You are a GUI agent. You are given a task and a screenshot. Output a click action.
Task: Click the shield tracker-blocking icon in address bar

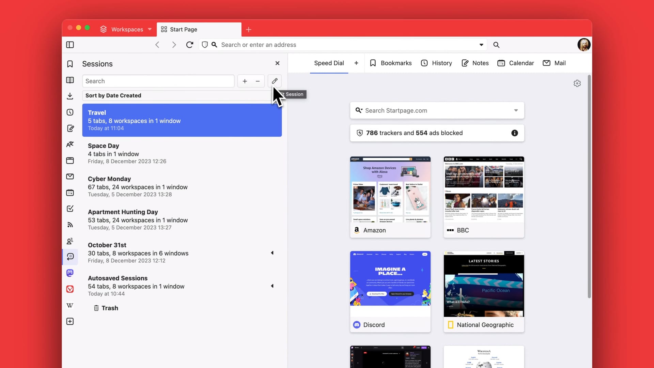point(204,45)
